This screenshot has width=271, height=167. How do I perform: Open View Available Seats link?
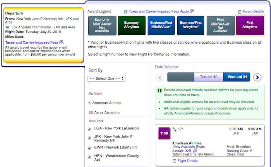click(189, 147)
